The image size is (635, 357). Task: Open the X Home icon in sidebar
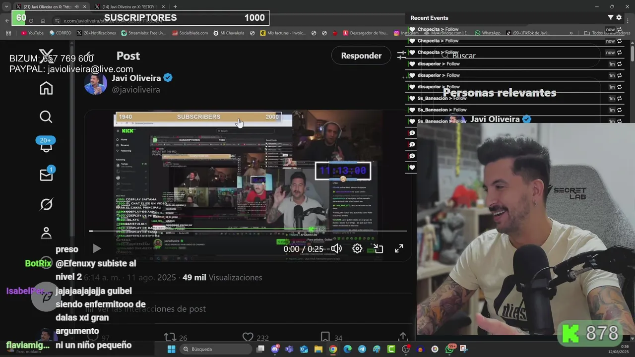46,88
